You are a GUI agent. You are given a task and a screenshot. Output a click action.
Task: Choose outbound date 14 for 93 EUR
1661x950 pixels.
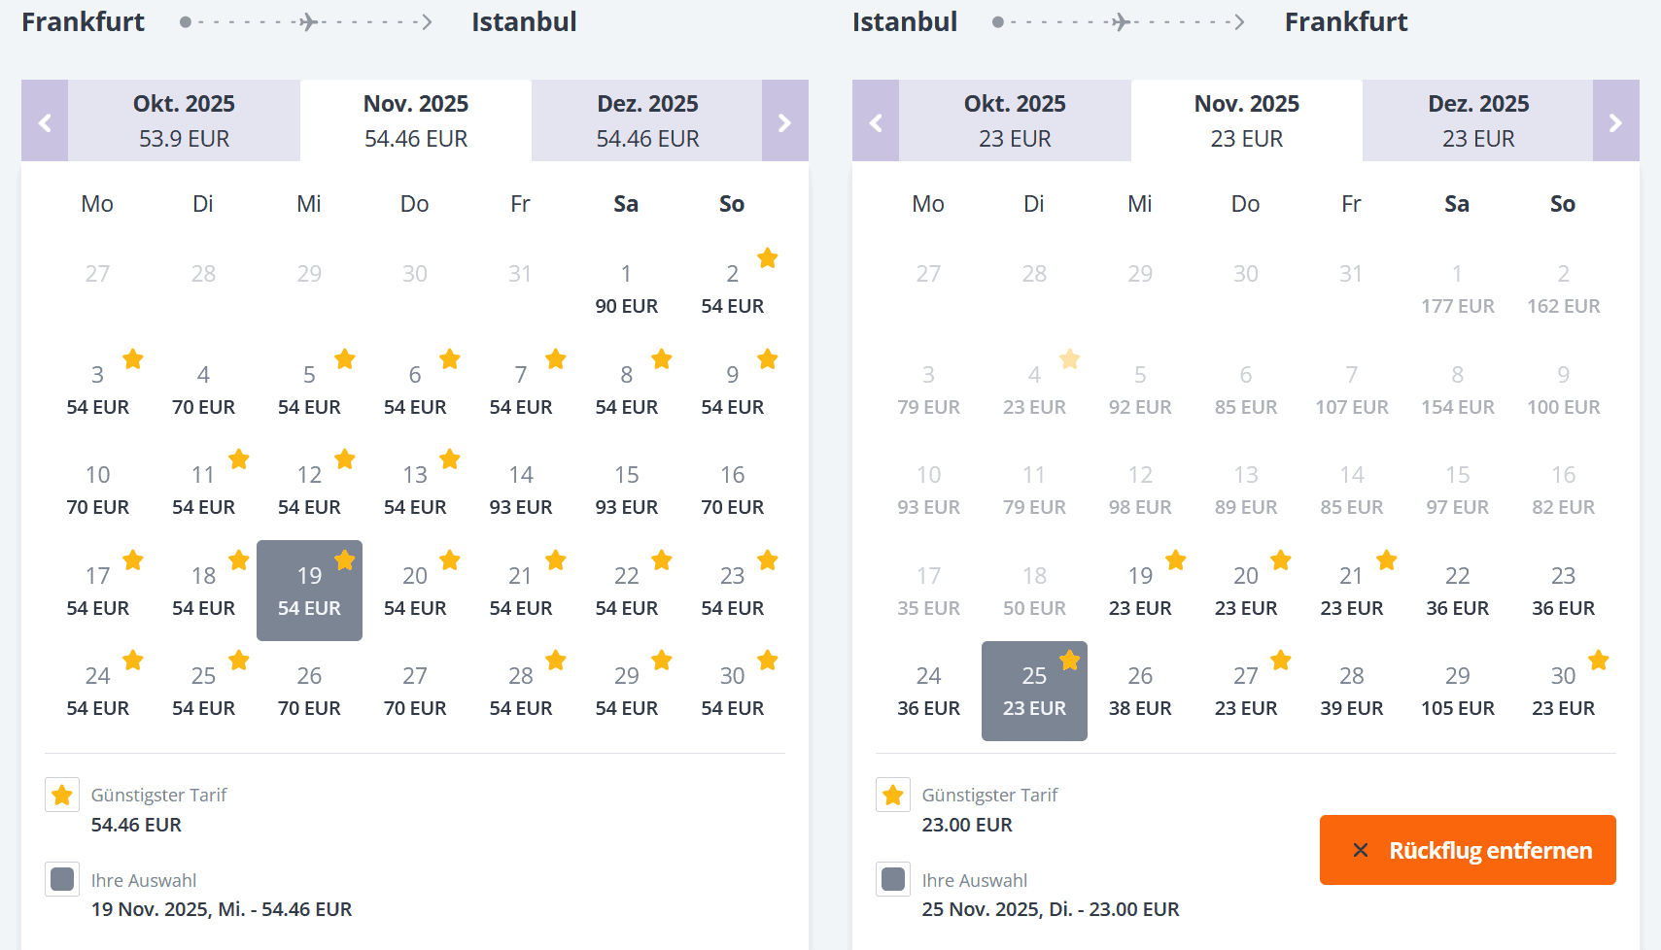click(521, 490)
